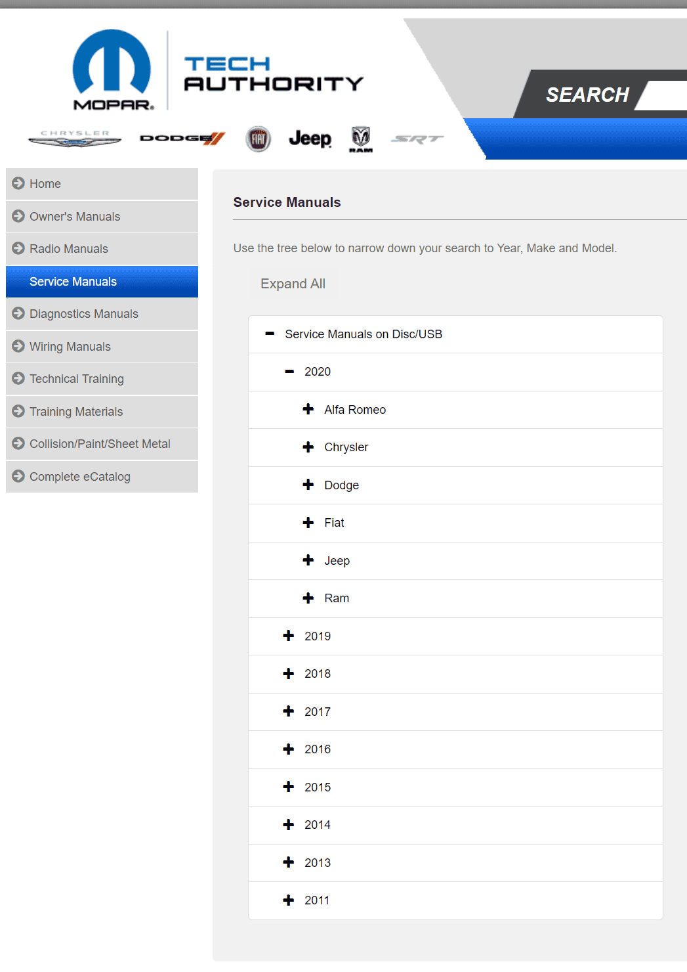Click Service Manuals on Disc/USB label
687x972 pixels.
coord(364,334)
